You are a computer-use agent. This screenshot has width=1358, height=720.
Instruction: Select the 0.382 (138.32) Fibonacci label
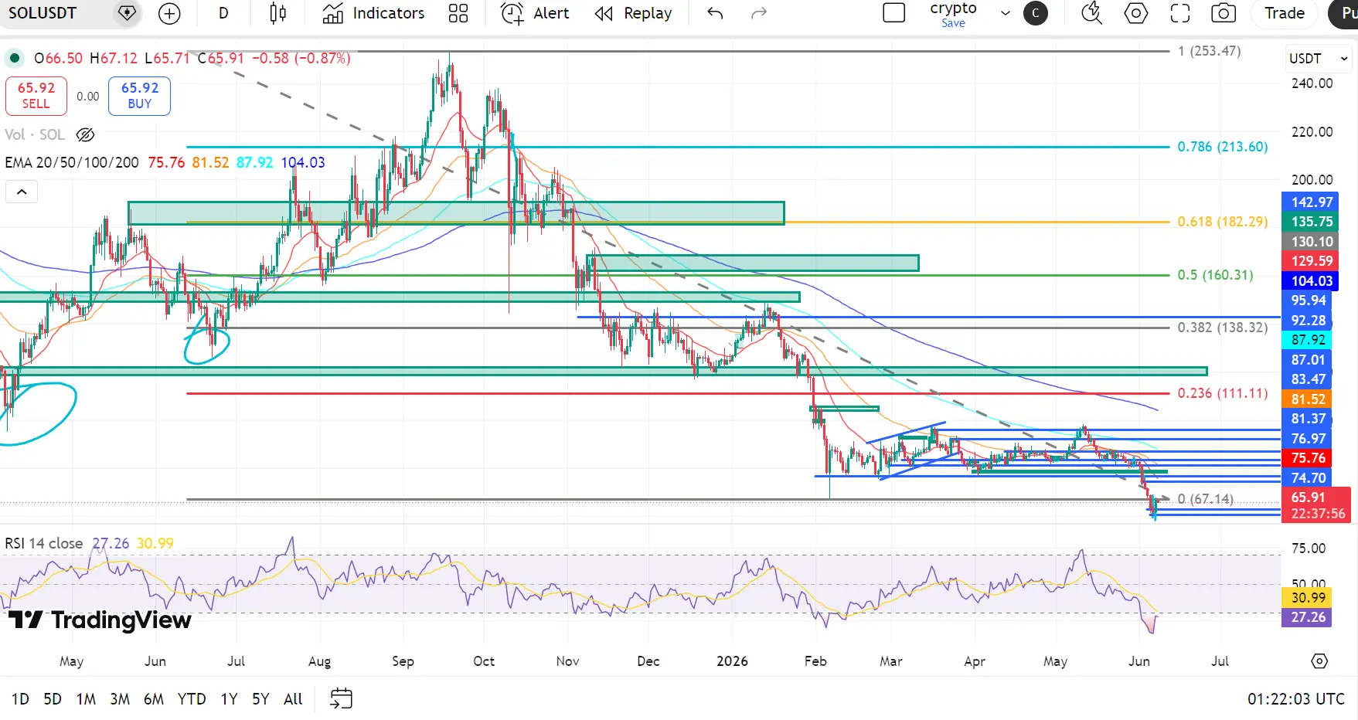coord(1223,328)
